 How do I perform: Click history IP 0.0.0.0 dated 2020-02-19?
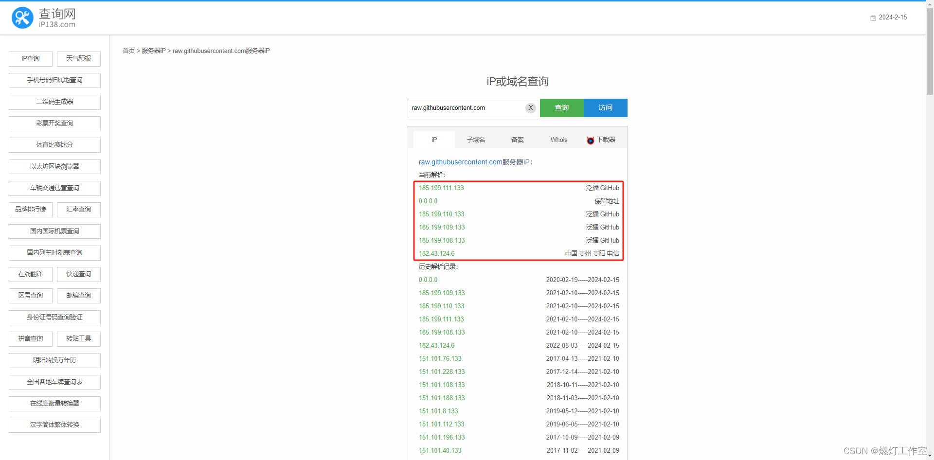coord(428,280)
